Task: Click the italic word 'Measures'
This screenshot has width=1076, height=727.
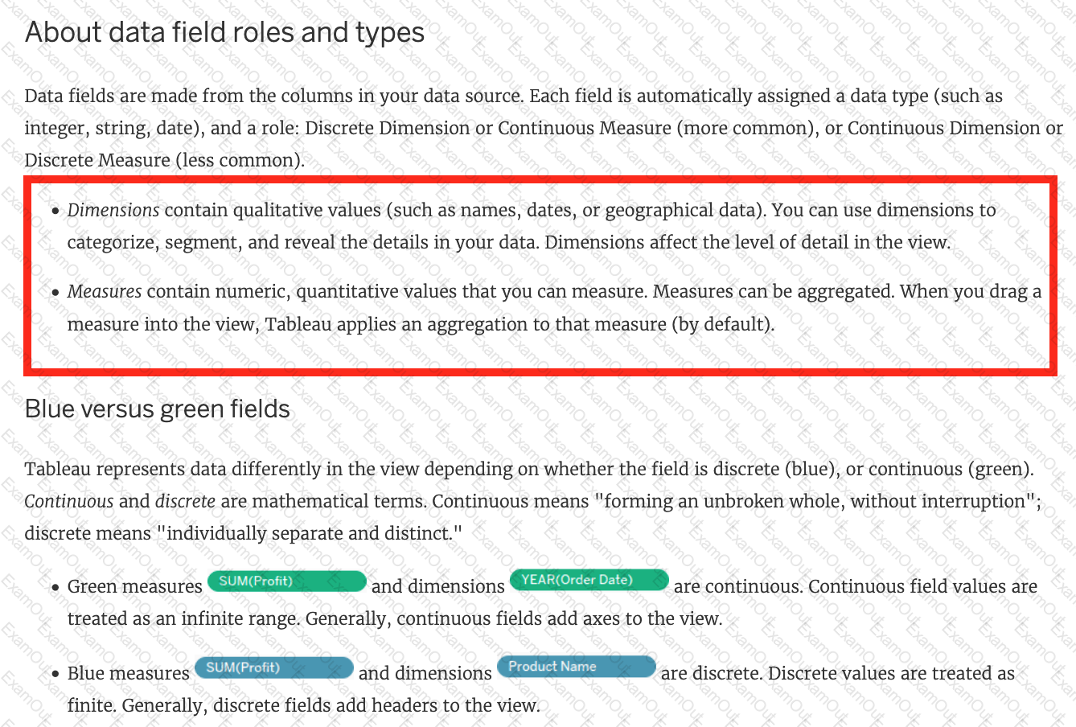Action: click(x=105, y=292)
